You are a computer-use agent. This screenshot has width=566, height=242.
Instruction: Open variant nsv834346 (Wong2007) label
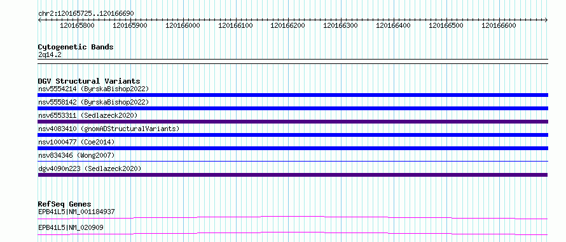tap(76, 155)
